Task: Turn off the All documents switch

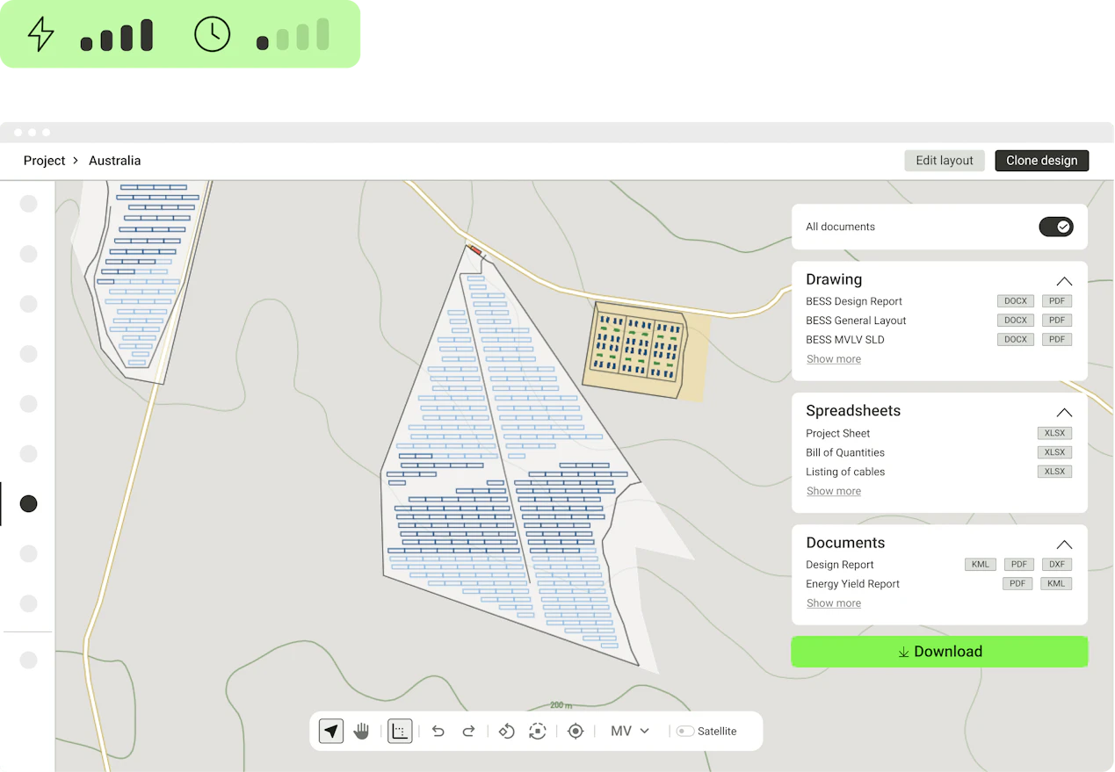Action: click(1056, 227)
